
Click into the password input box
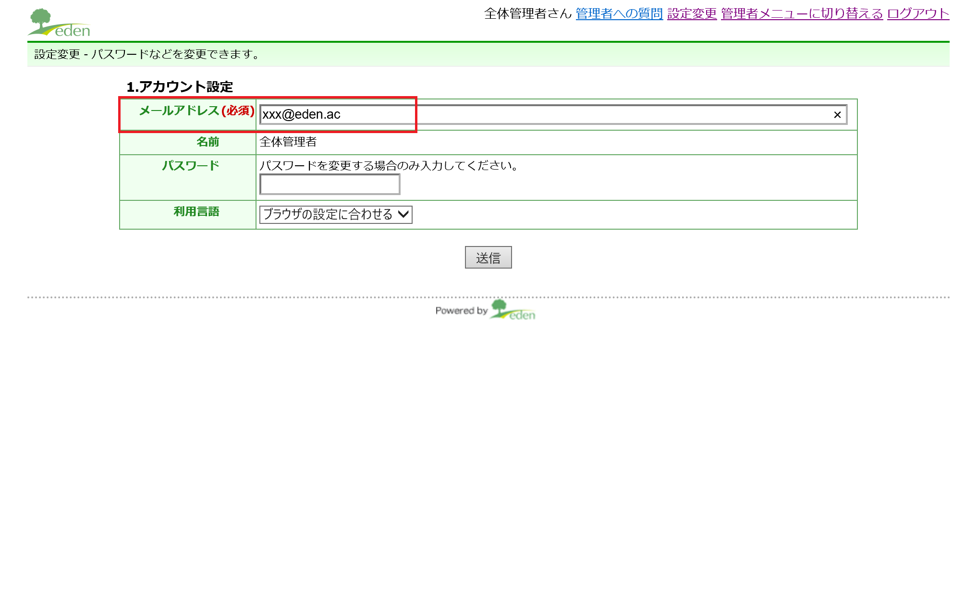click(x=330, y=184)
